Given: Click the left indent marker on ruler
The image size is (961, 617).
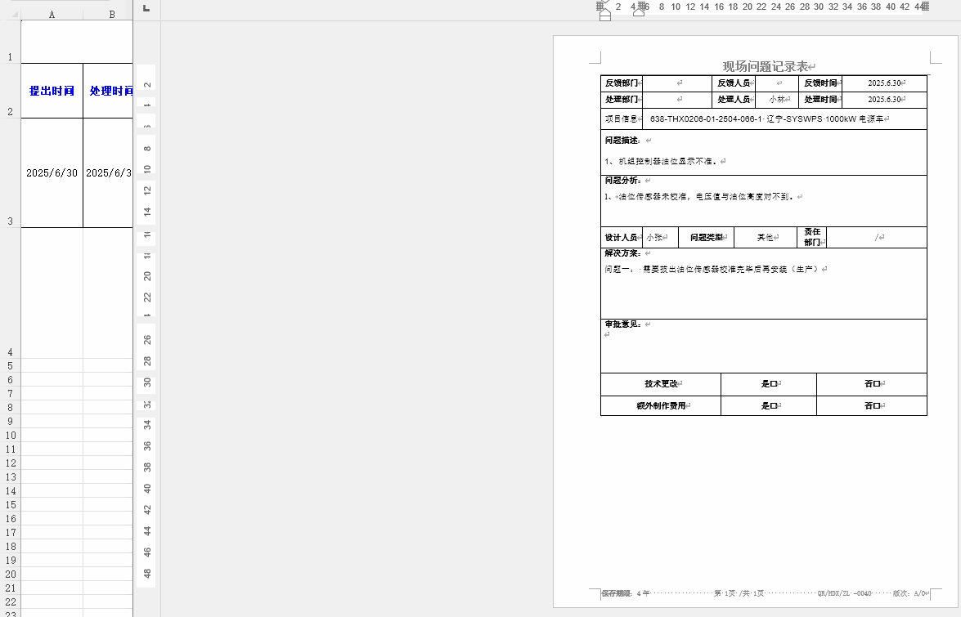Looking at the screenshot, I should [x=605, y=15].
